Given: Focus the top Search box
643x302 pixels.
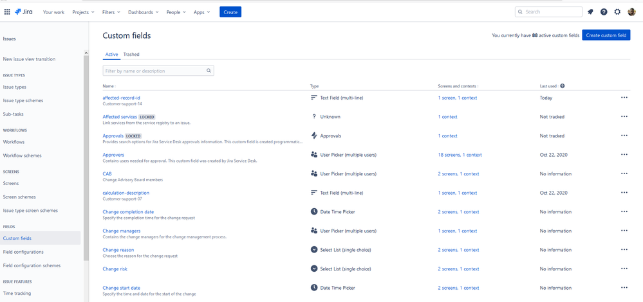Looking at the screenshot, I should click(x=548, y=12).
